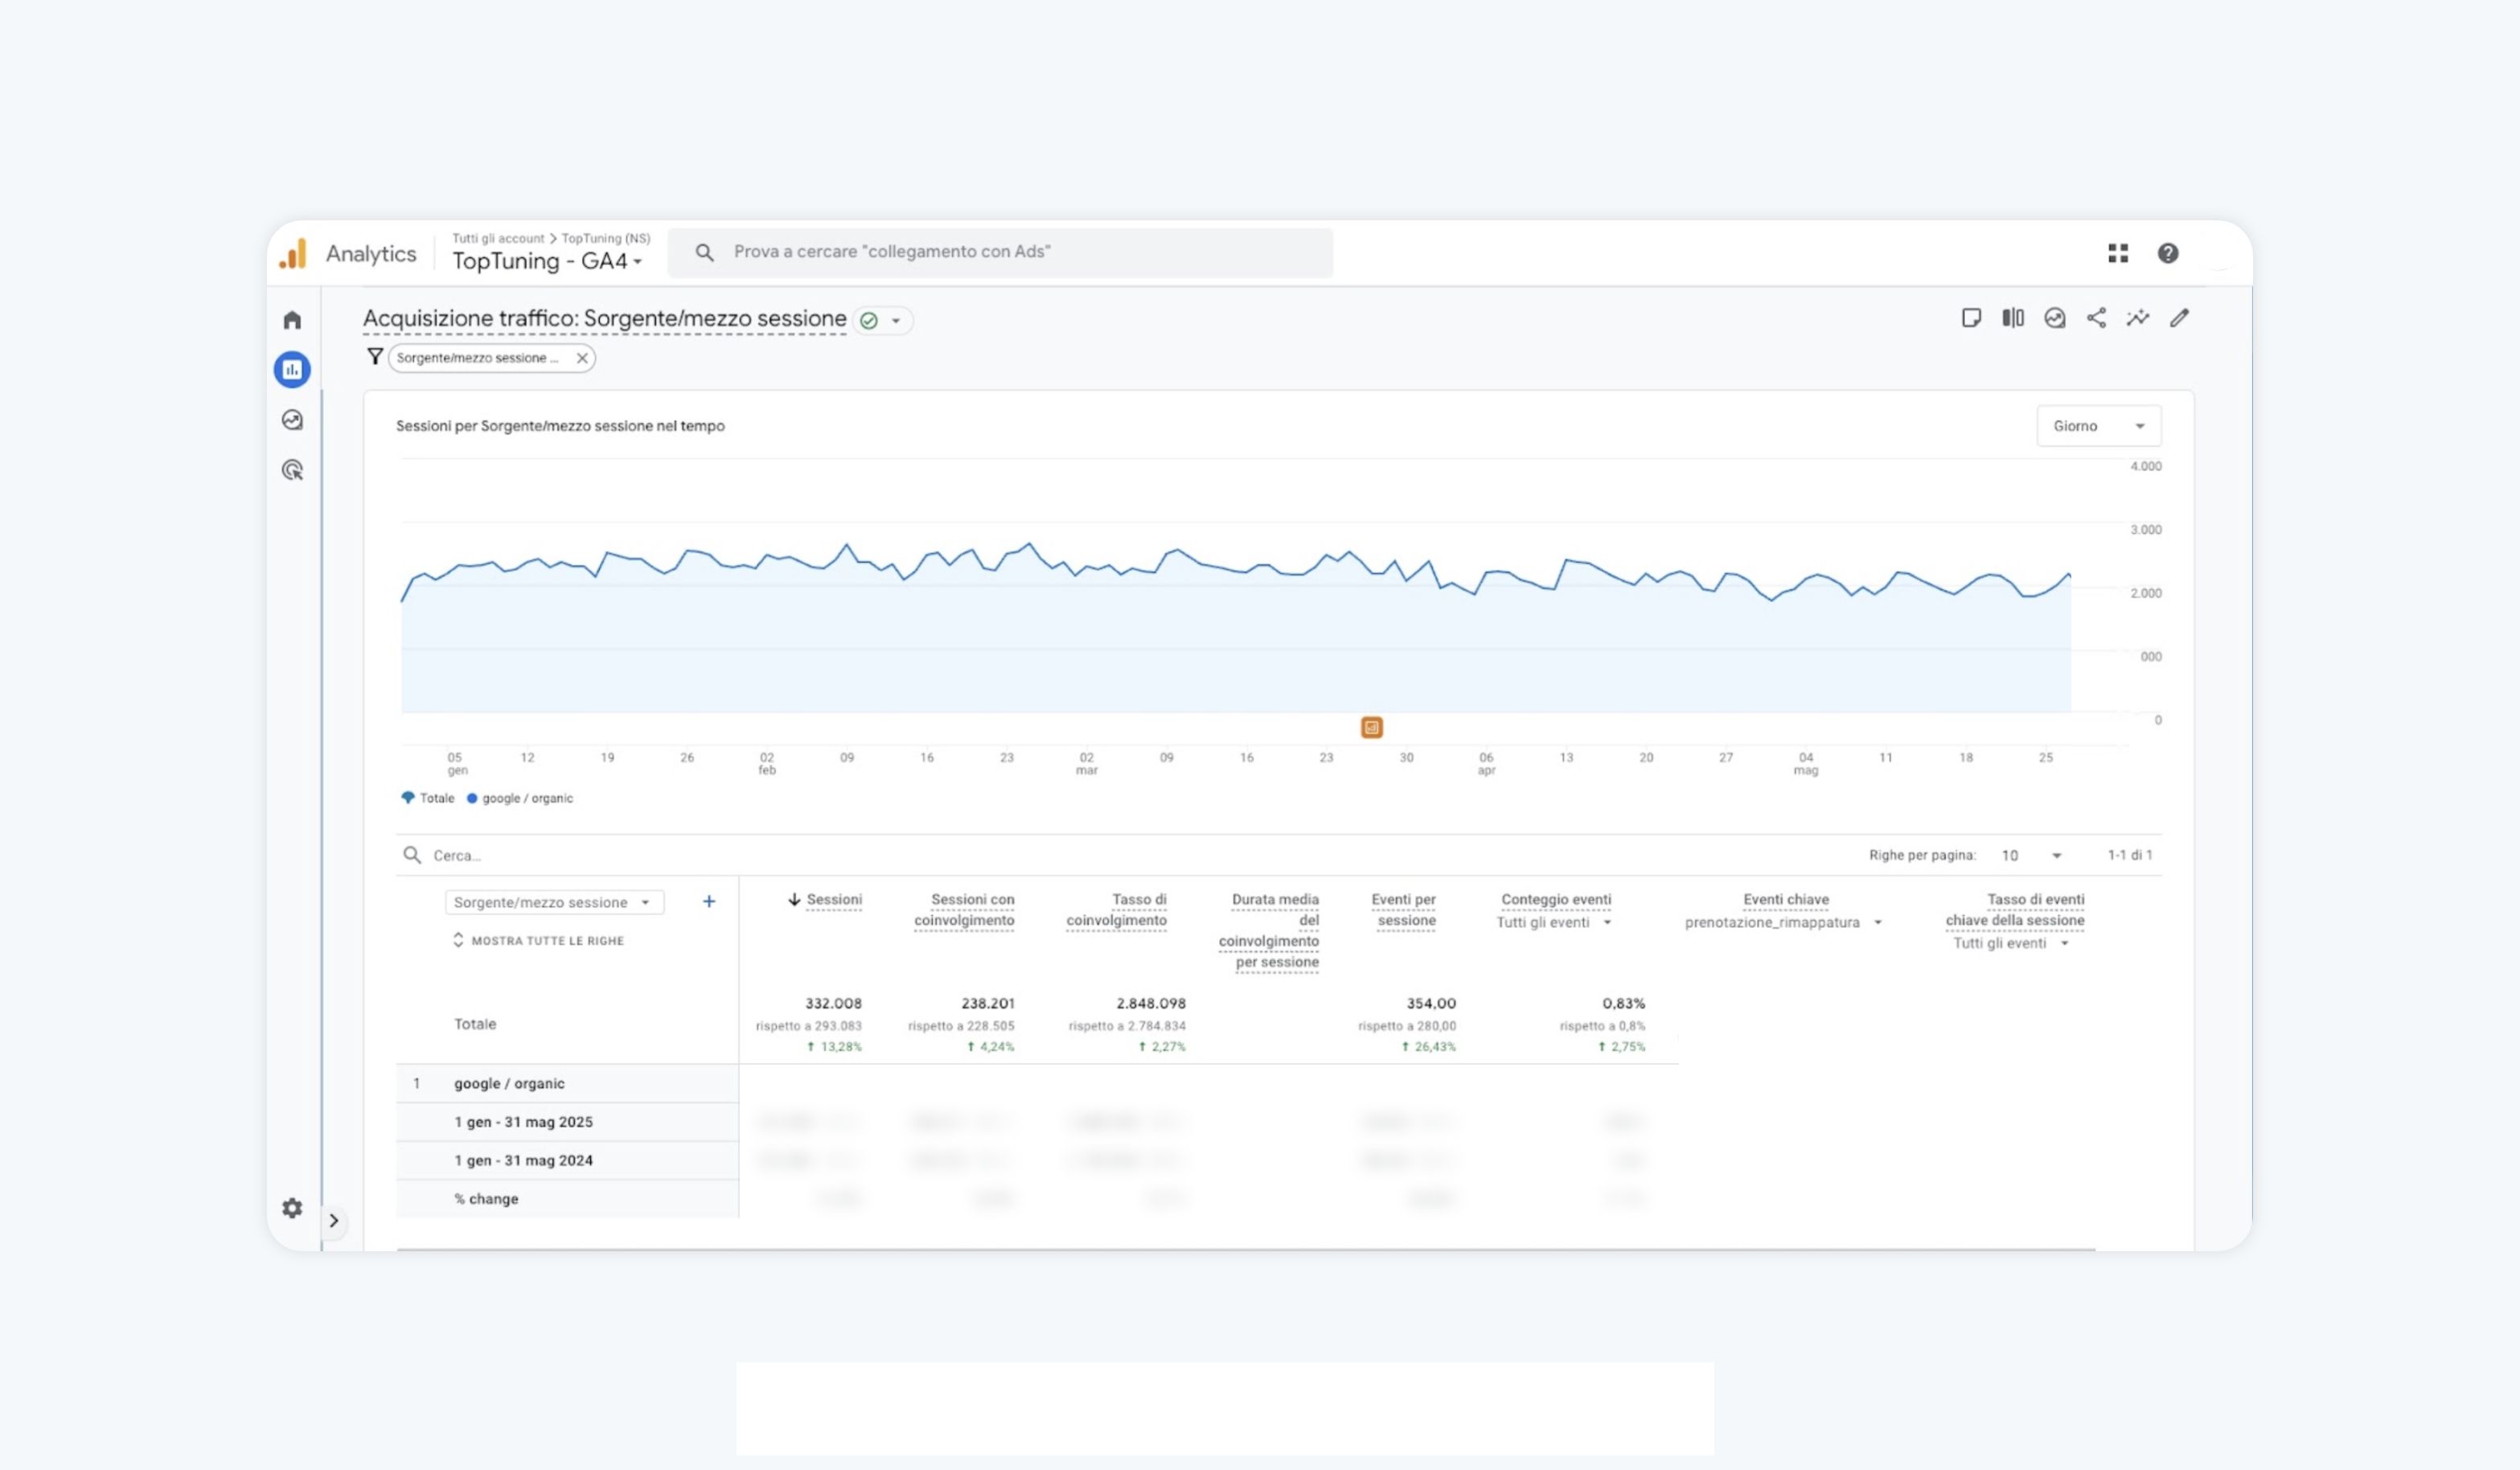Image resolution: width=2520 pixels, height=1470 pixels.
Task: Open the Sorgente/mezzo sessione dimension dropdown
Action: pos(553,902)
